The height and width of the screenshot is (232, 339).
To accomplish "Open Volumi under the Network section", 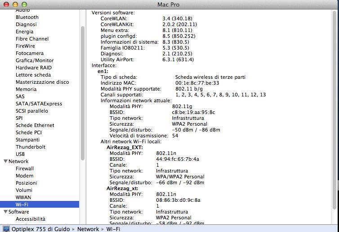I will pyautogui.click(x=24, y=190).
